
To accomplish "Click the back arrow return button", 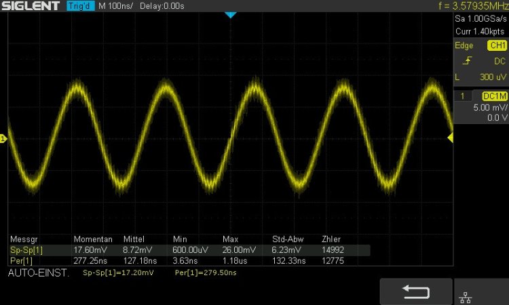I will click(x=415, y=291).
